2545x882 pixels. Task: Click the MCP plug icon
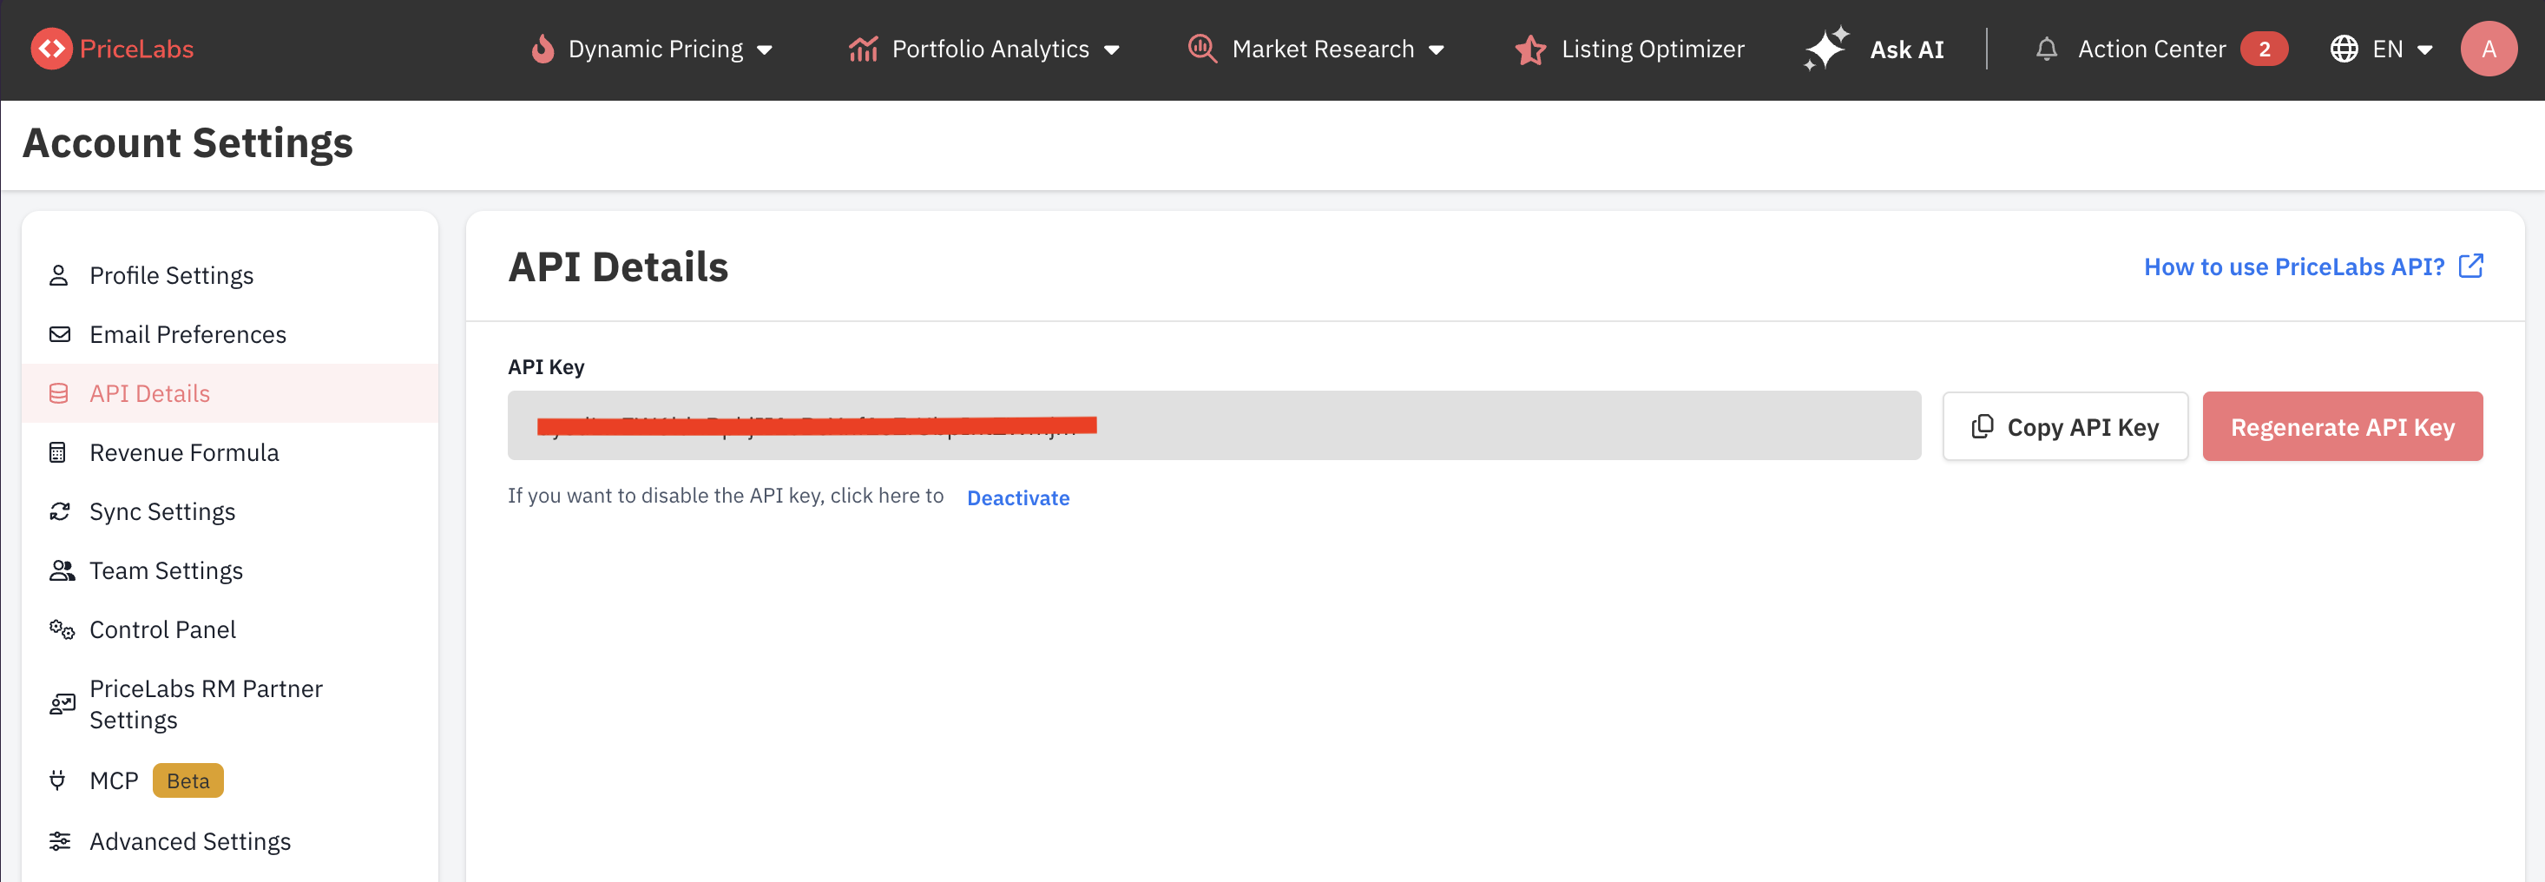(58, 780)
